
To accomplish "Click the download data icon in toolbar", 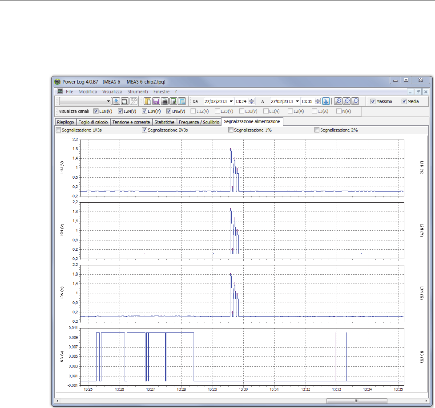I will [116, 101].
